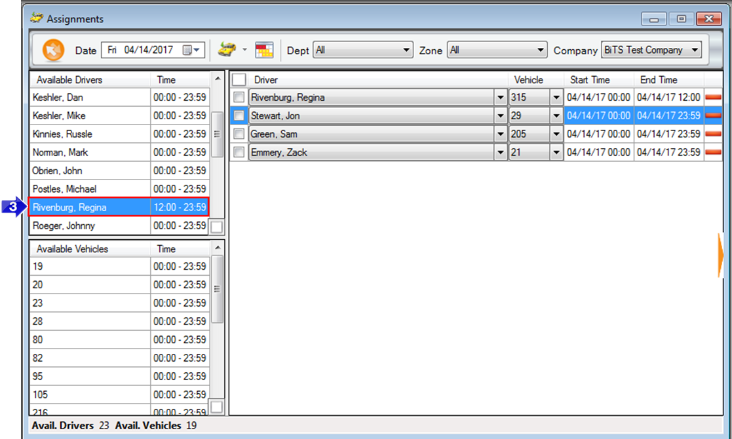Select available driver Rivenburg, Regina

(119, 207)
